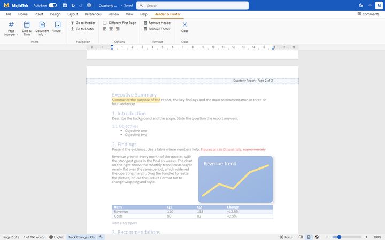Change language via English status item
The height and width of the screenshot is (240, 385).
point(57,237)
